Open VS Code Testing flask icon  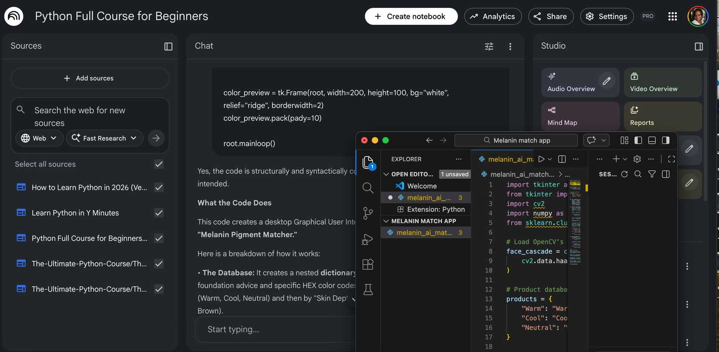click(368, 290)
